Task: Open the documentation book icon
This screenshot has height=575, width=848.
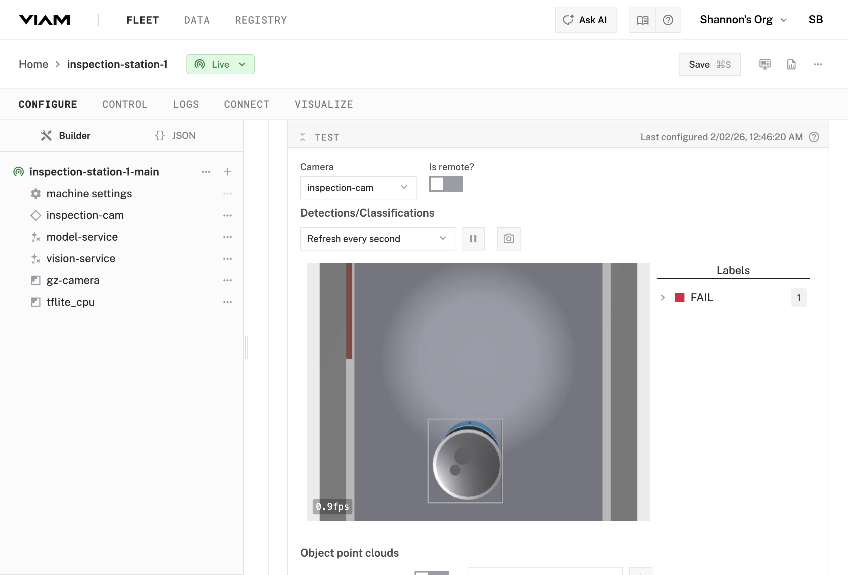Action: (x=642, y=20)
